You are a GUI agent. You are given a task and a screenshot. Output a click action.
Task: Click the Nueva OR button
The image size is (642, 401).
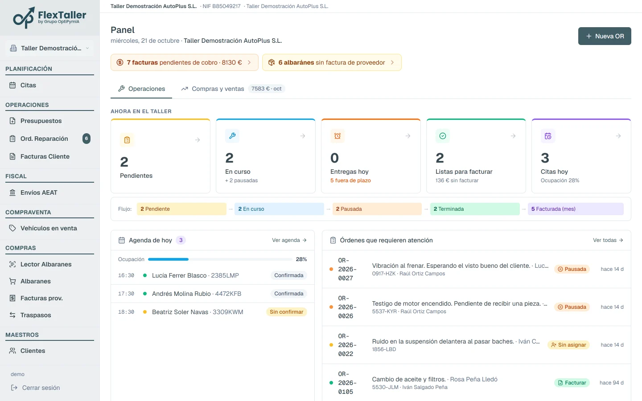(605, 36)
